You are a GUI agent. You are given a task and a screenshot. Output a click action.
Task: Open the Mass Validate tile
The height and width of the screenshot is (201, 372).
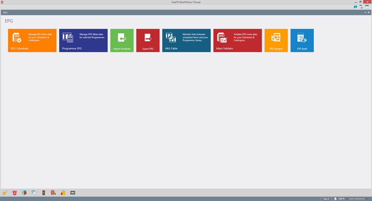click(x=237, y=41)
